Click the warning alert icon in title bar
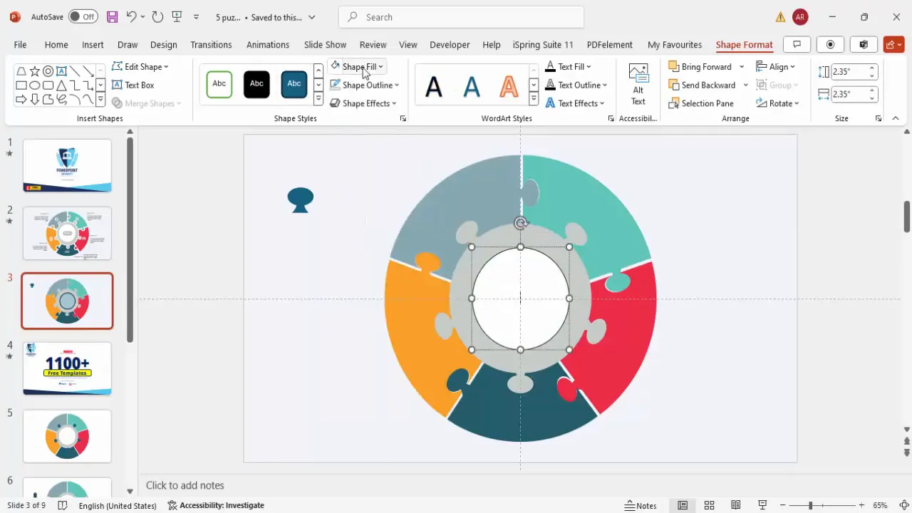 click(781, 17)
